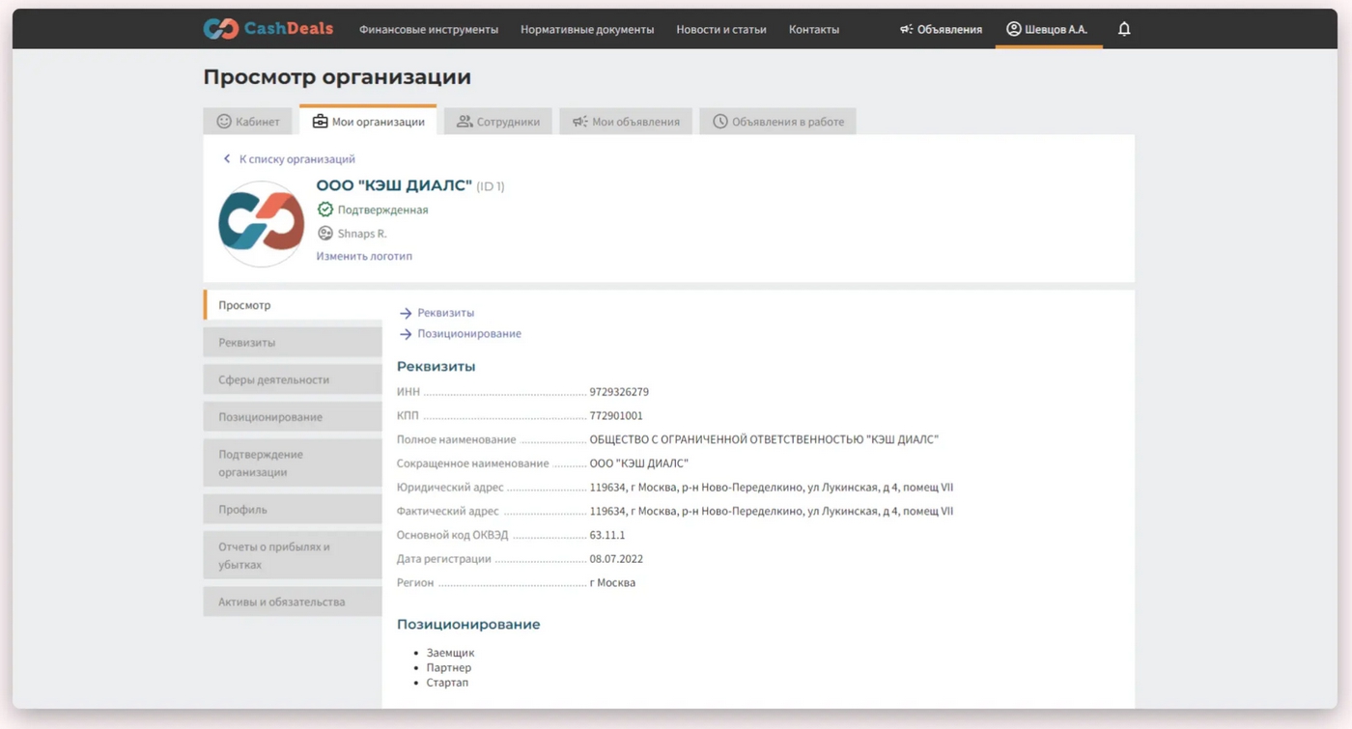Jump to Реквизиты anchor link with arrow

(445, 313)
